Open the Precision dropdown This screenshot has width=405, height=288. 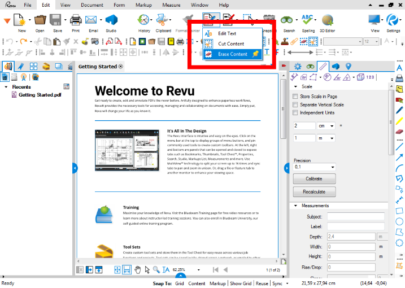[x=314, y=167]
